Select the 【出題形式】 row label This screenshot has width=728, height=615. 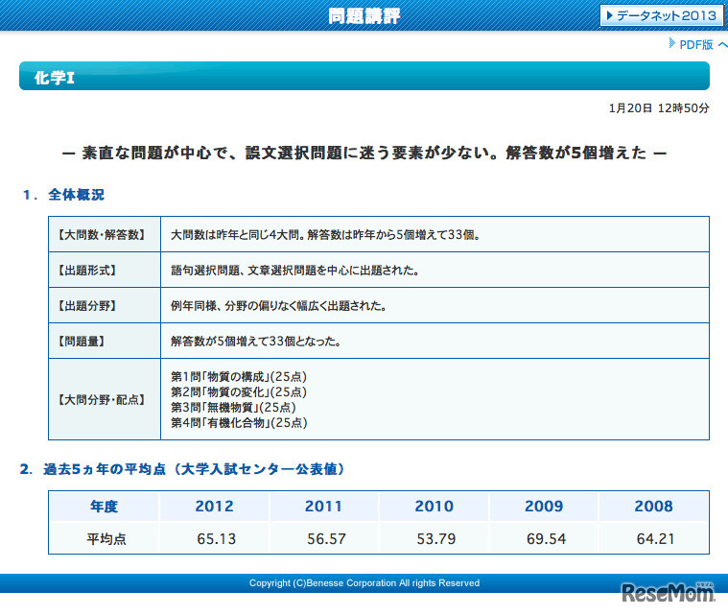tap(104, 271)
